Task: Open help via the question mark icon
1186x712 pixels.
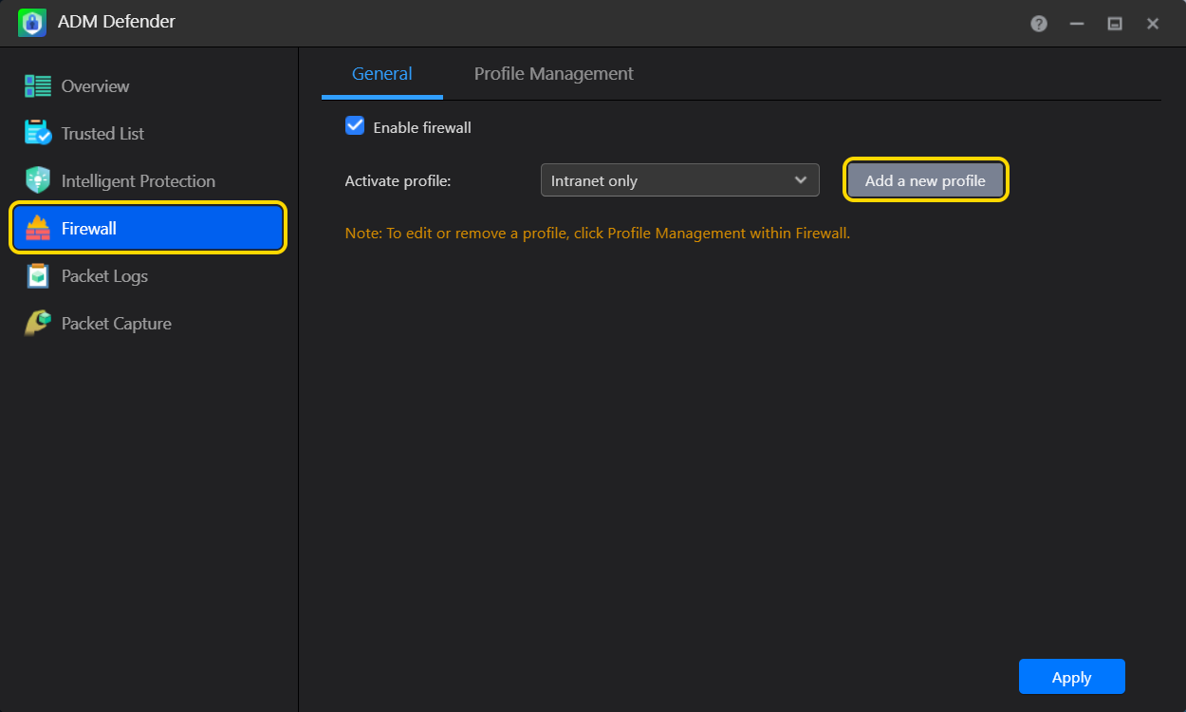Action: tap(1039, 24)
